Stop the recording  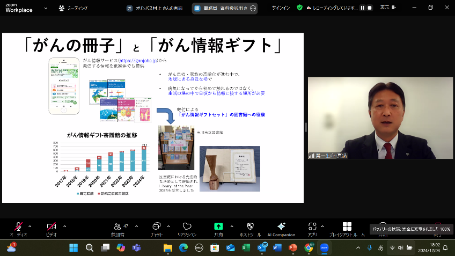click(x=370, y=8)
